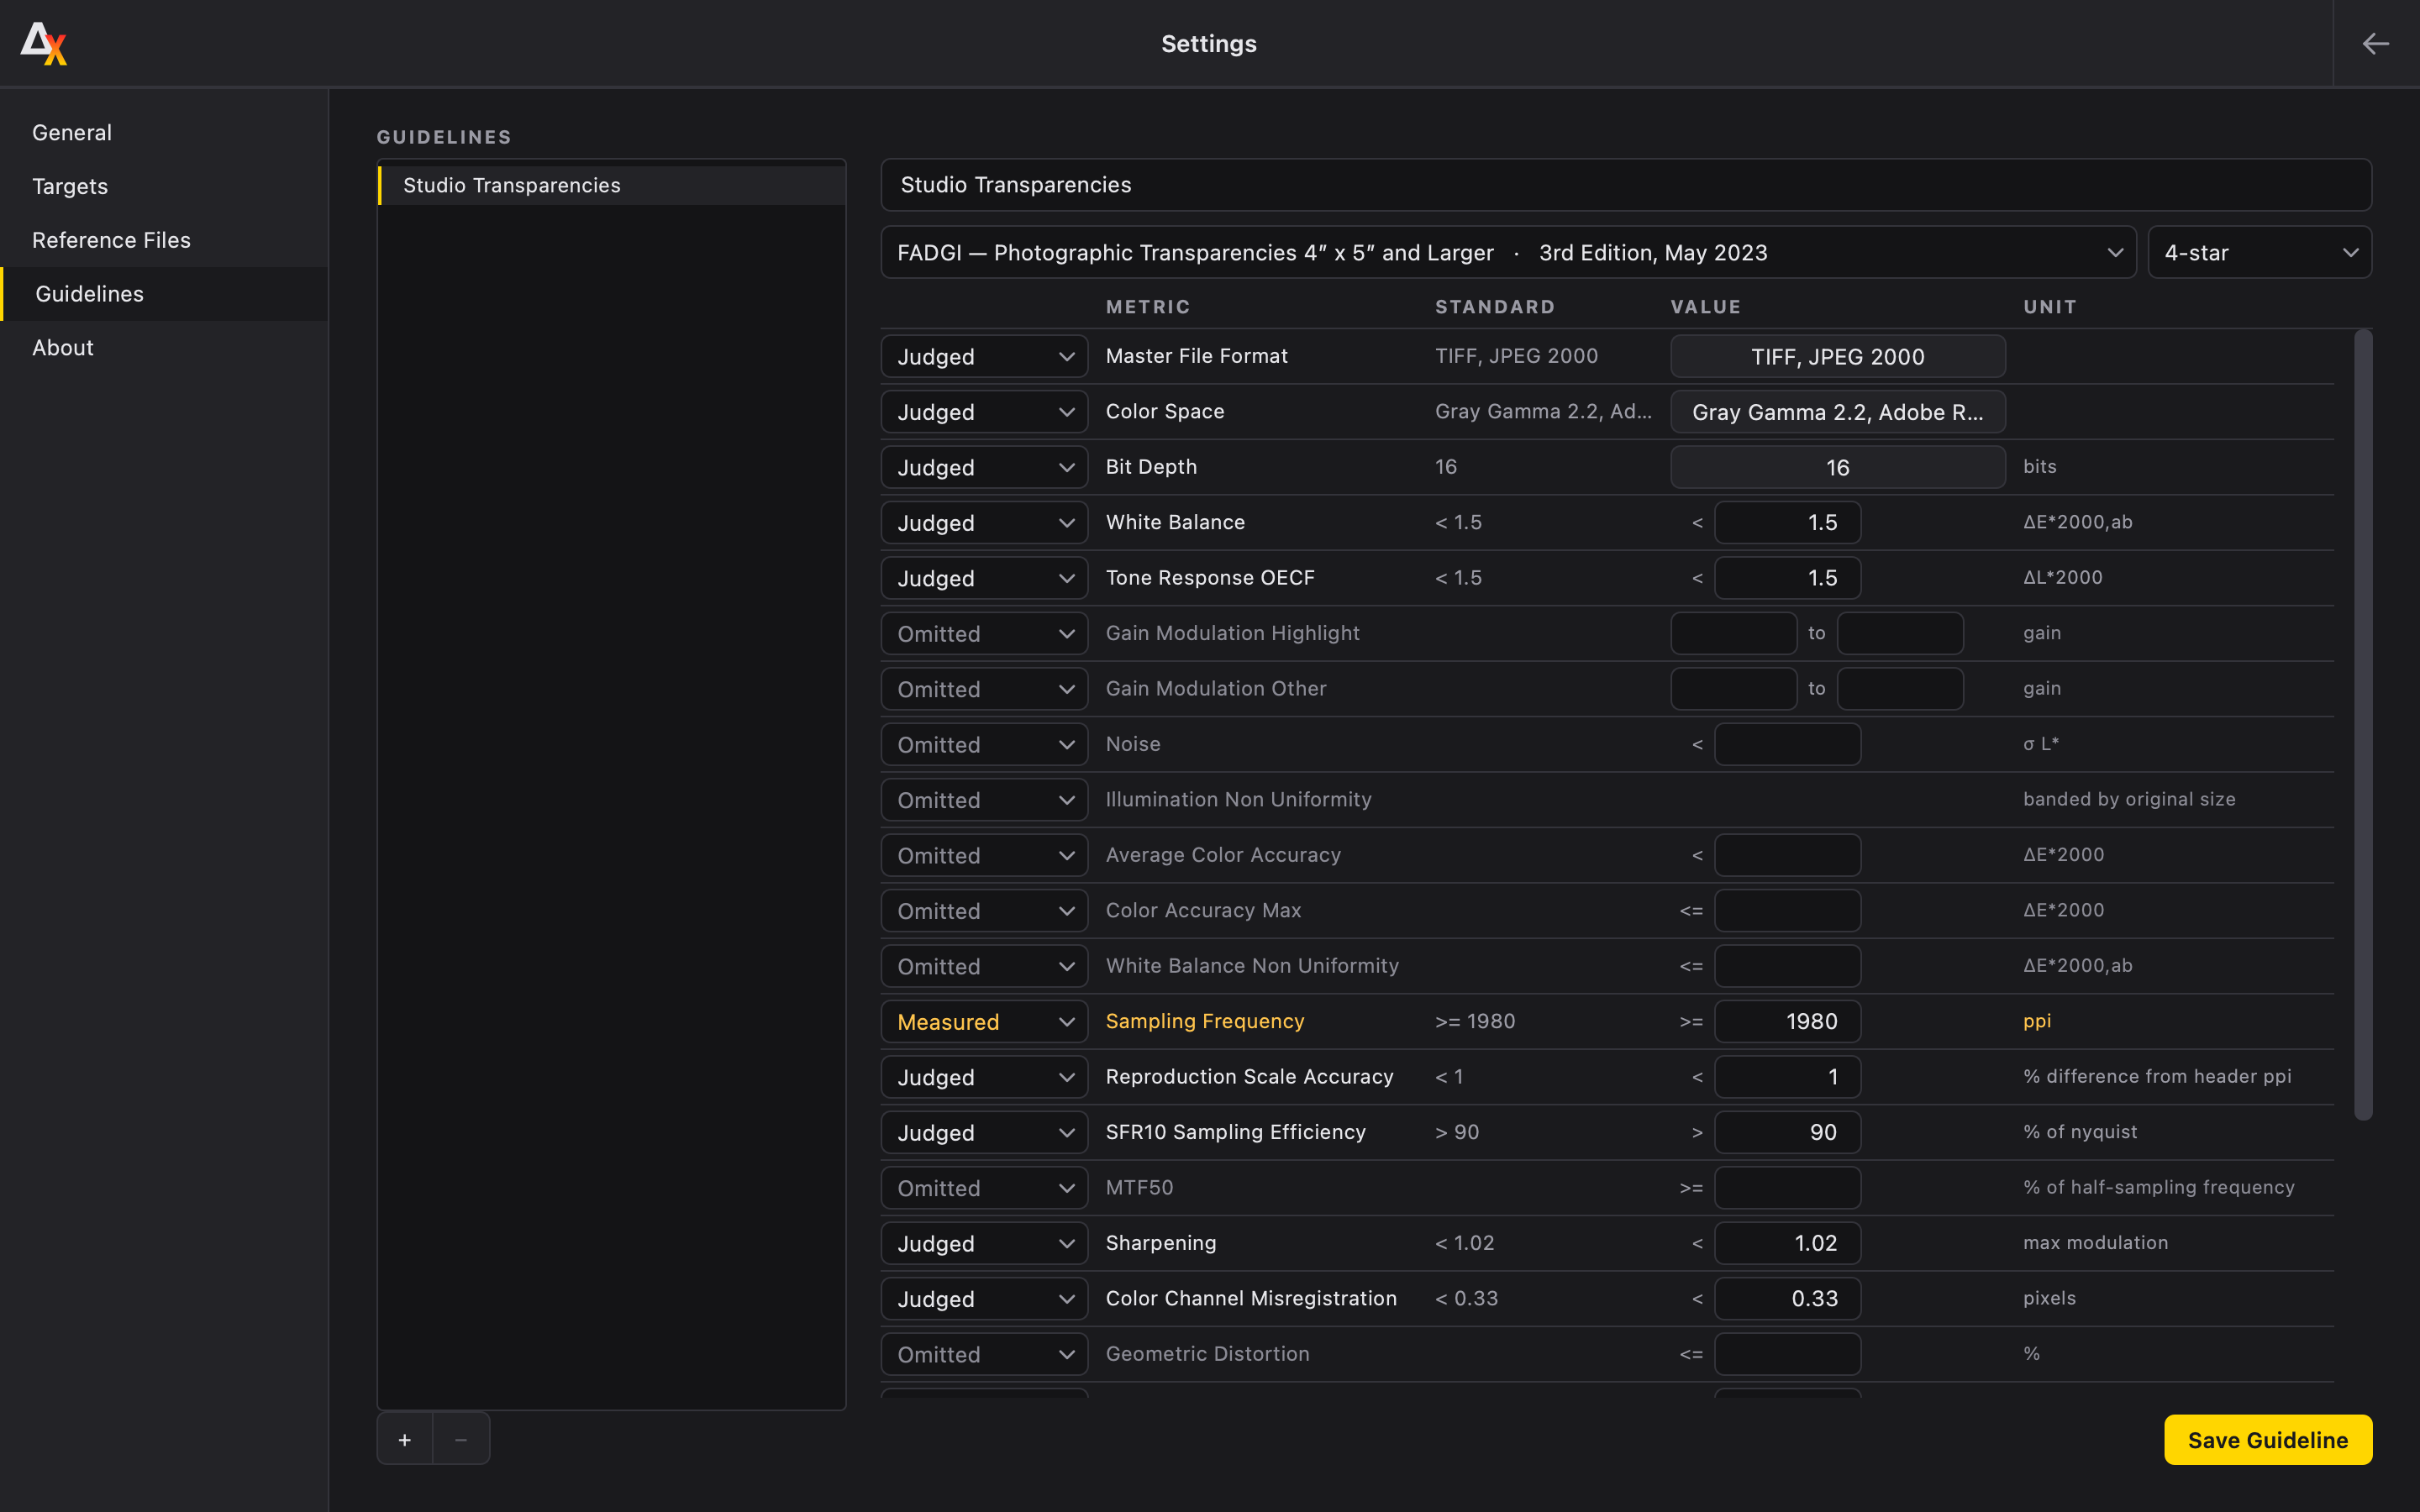Click the metrics table vertical scrollbar
The height and width of the screenshot is (1512, 2420).
(2363, 725)
